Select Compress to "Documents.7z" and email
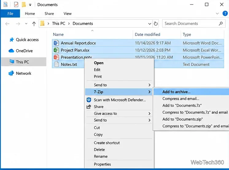229x170 pixels. [191, 112]
